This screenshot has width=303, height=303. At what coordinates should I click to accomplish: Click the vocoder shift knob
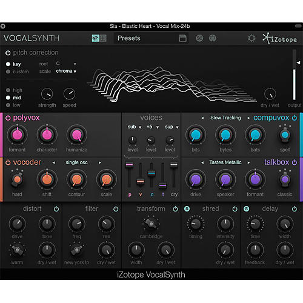pyautogui.click(x=47, y=179)
